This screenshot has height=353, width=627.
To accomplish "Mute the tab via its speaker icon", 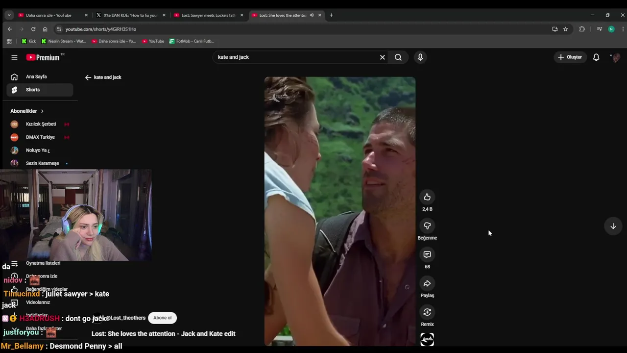I will [x=312, y=15].
